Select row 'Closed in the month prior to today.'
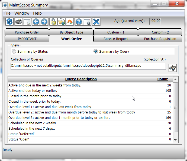Image resolution: width=187 pixels, height=161 pixels. (x=89, y=96)
